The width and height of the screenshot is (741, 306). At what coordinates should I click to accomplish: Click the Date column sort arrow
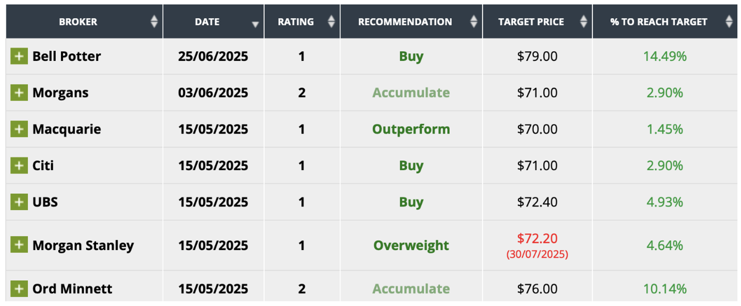pos(255,24)
